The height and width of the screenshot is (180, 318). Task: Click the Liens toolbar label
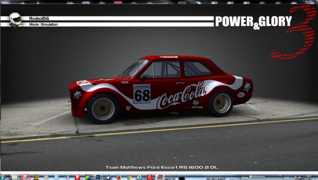(x=287, y=177)
